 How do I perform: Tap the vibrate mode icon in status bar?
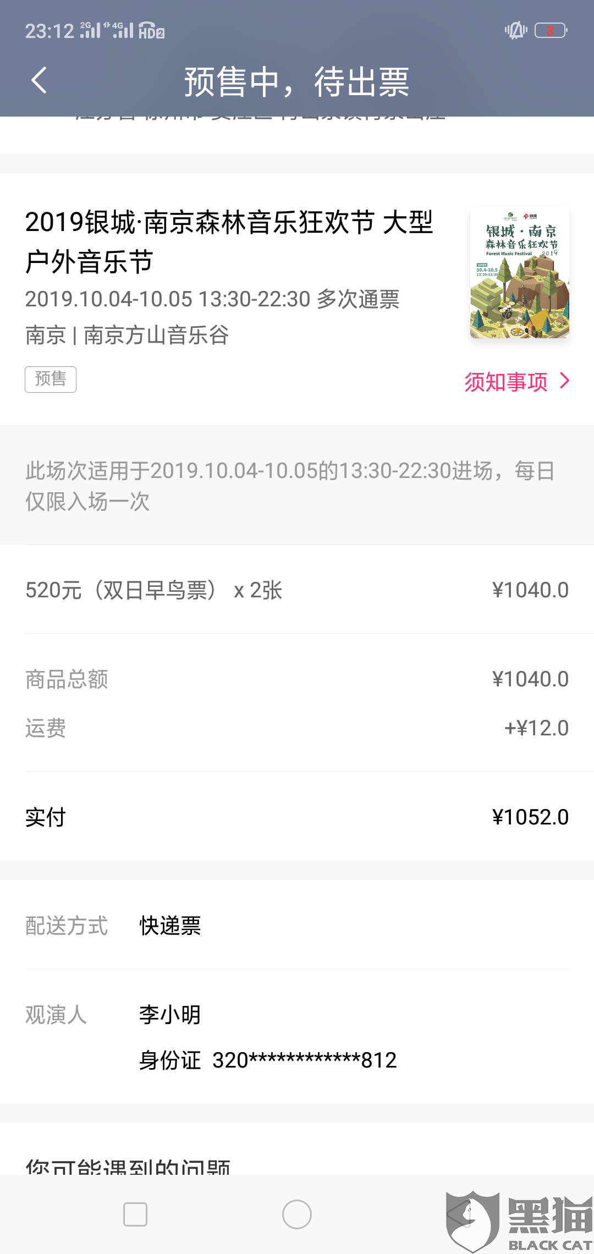[x=516, y=30]
